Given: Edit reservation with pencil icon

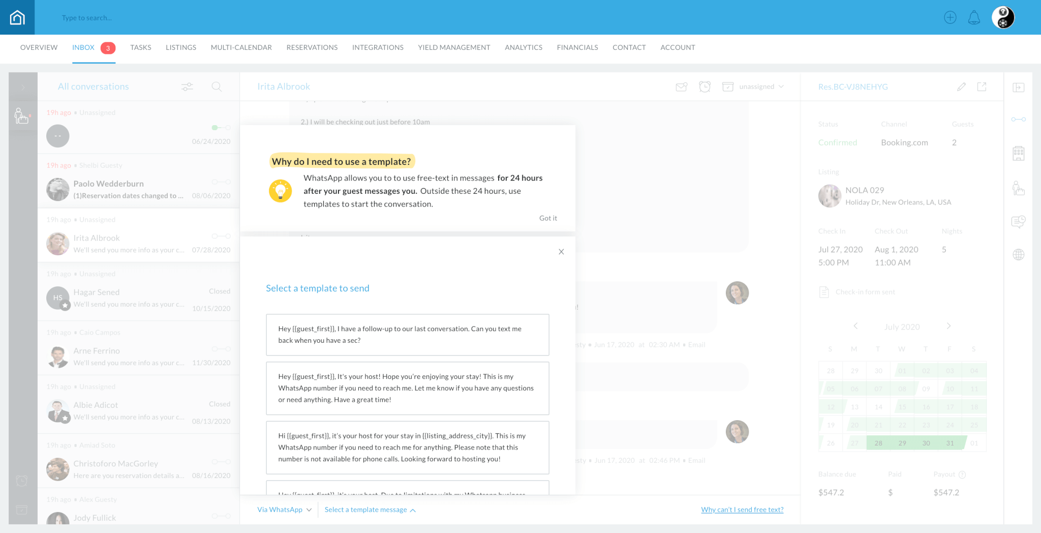Looking at the screenshot, I should pos(961,87).
